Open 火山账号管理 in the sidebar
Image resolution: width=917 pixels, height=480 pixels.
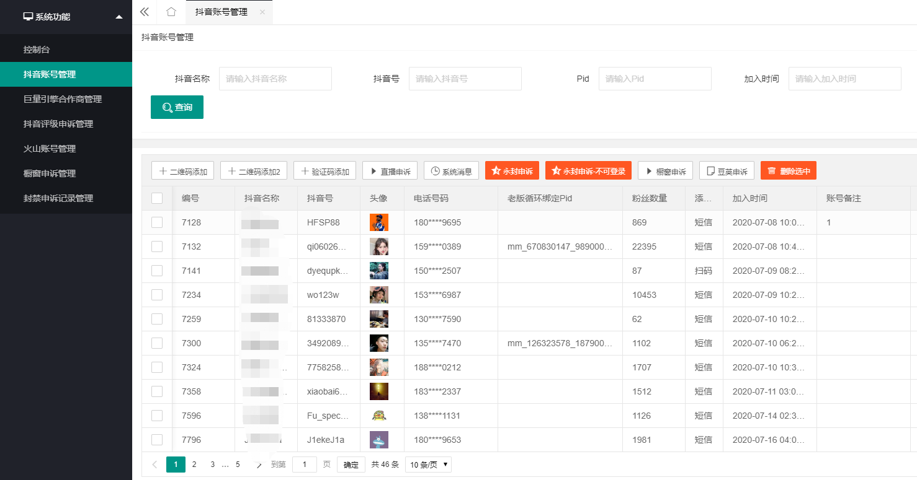click(x=66, y=149)
